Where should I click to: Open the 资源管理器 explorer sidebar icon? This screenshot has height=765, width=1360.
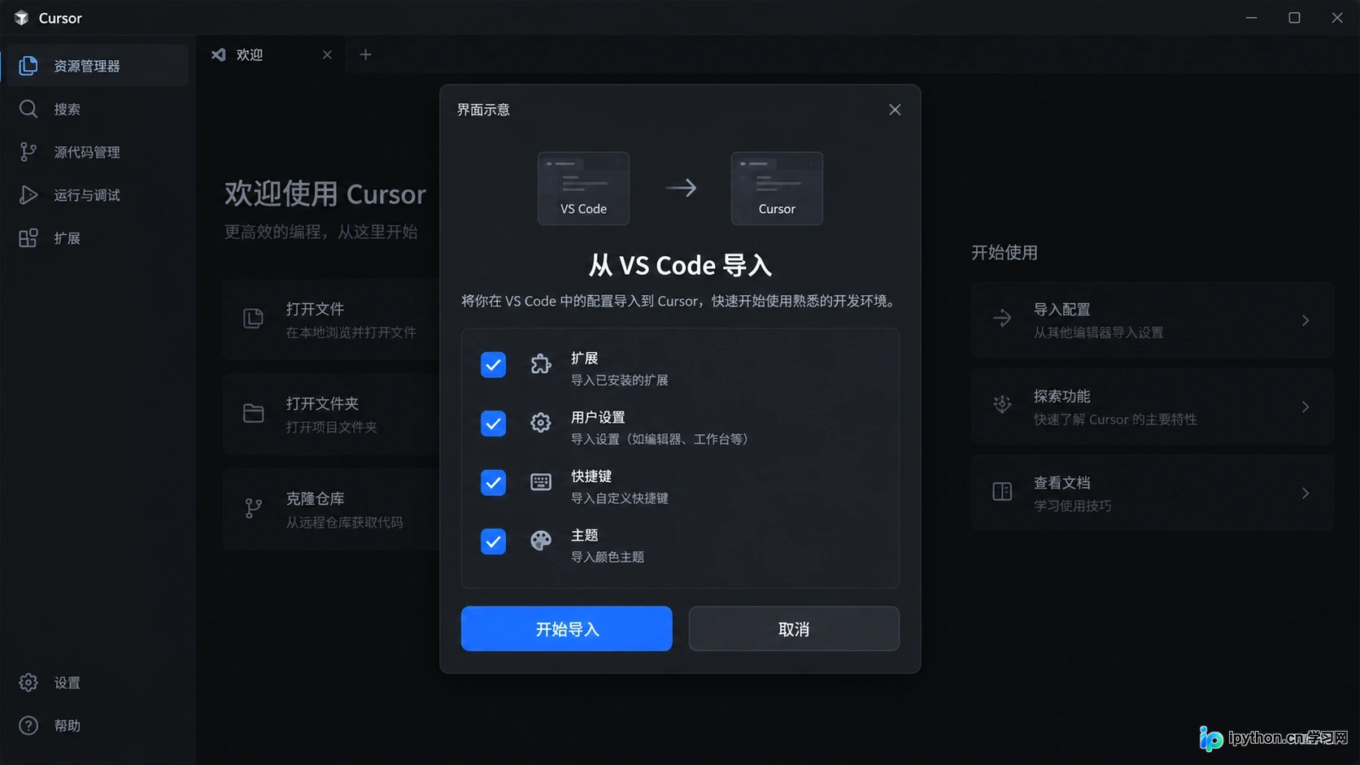(x=28, y=66)
